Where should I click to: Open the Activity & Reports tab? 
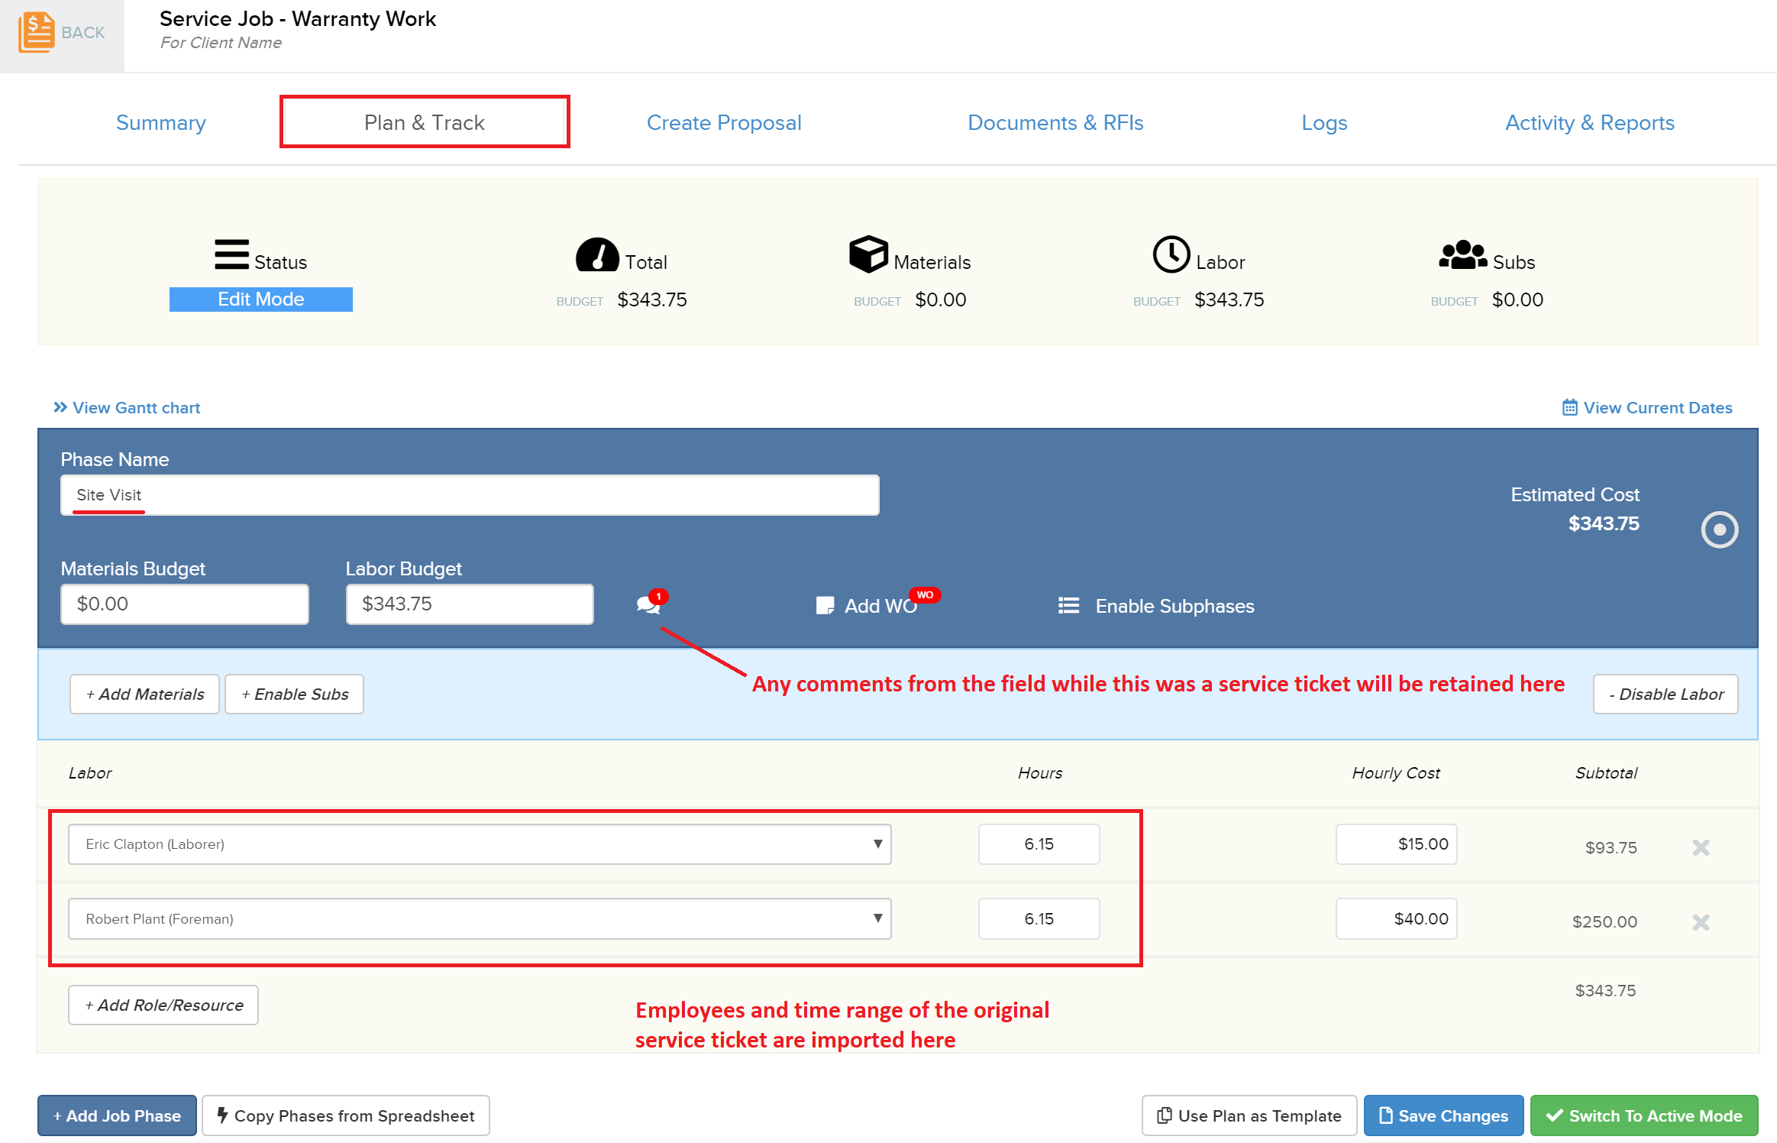(x=1589, y=122)
